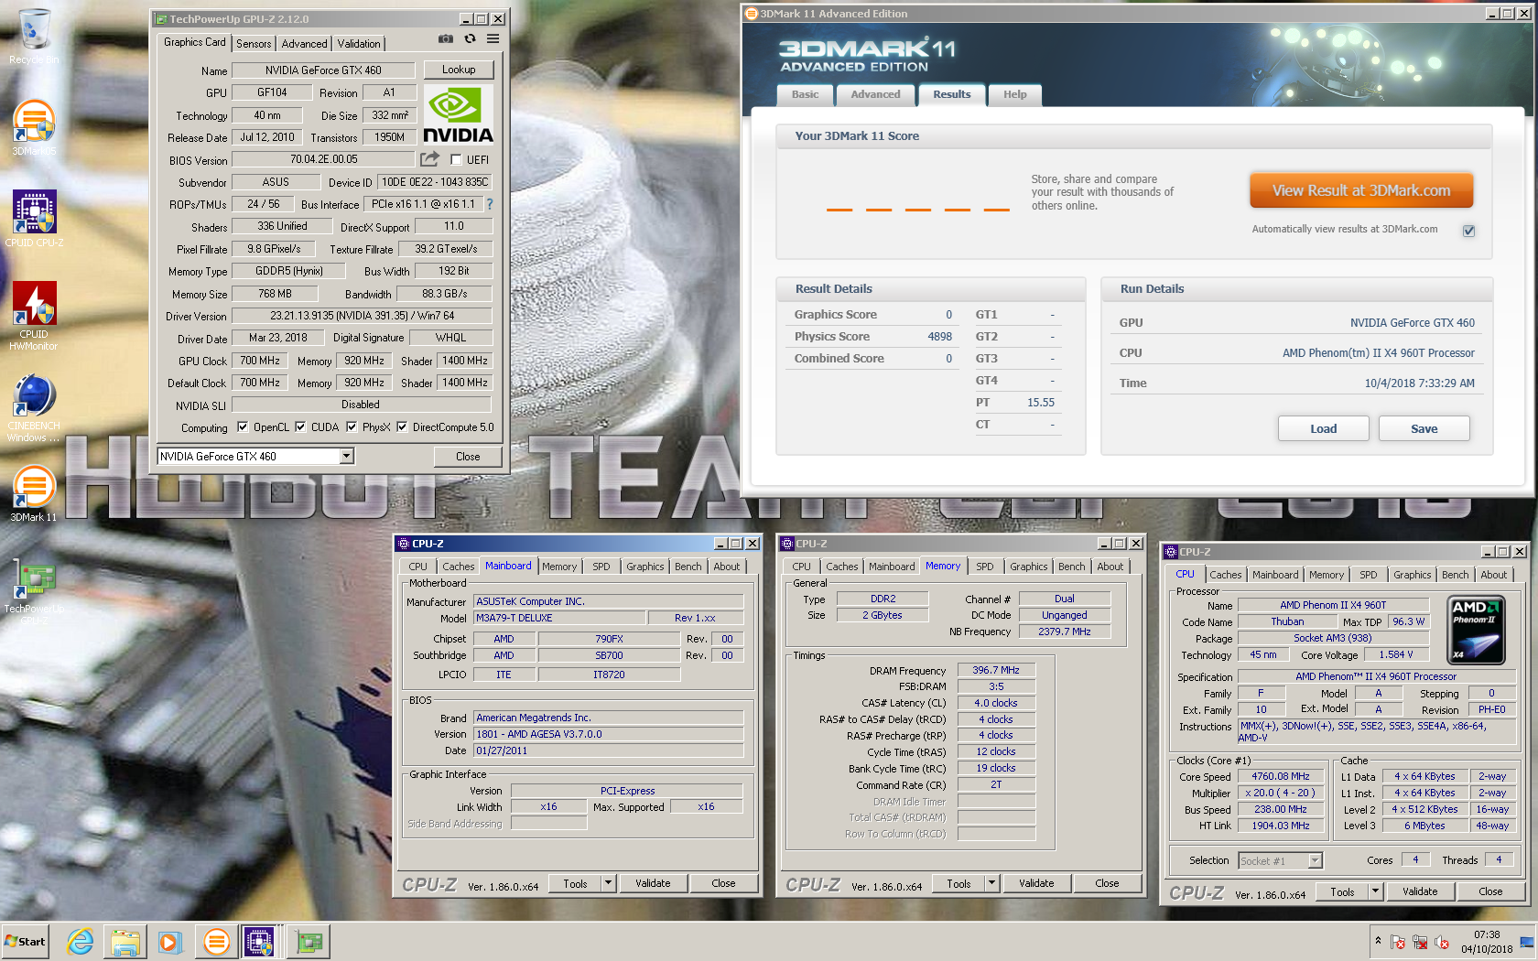
Task: Click the Core Speed value 4760.08 MHz
Action: click(1281, 776)
